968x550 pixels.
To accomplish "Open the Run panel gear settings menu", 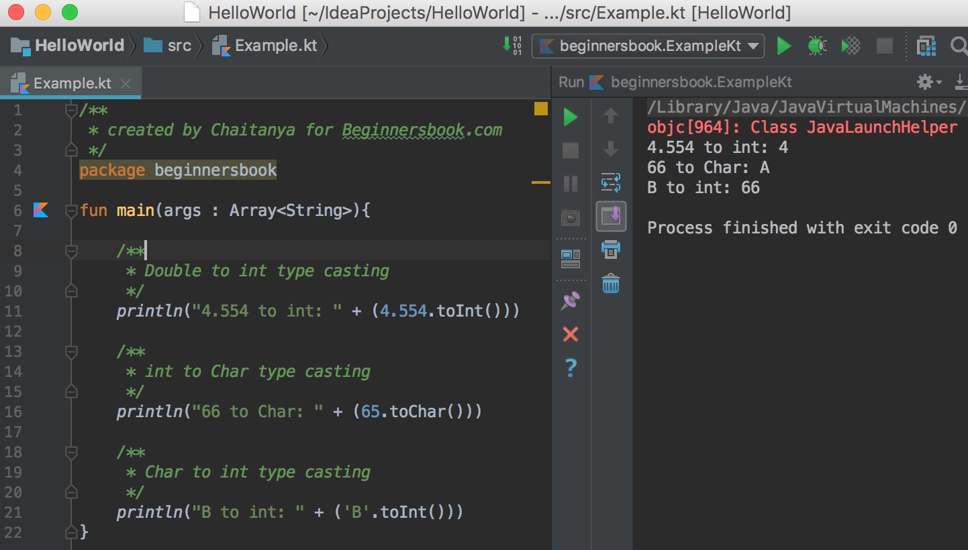I will (x=924, y=81).
